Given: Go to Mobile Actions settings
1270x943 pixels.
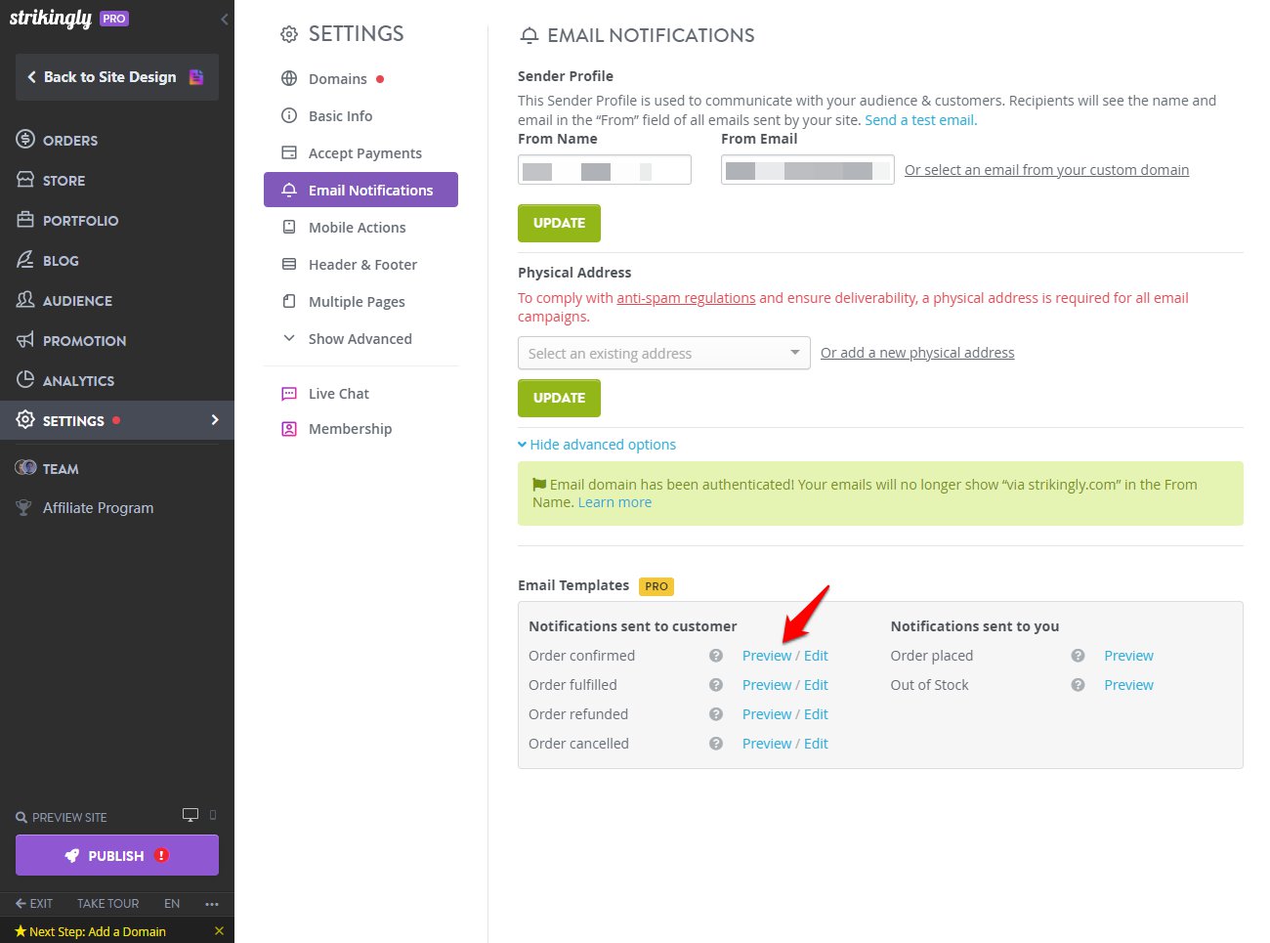Looking at the screenshot, I should click(x=357, y=228).
